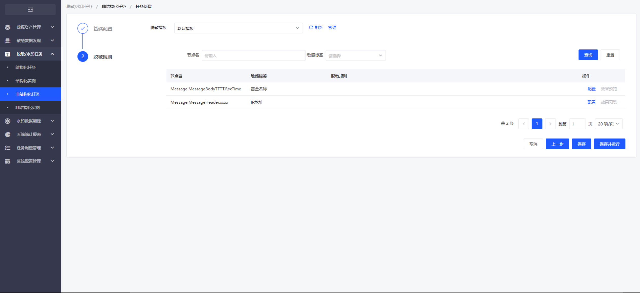The width and height of the screenshot is (640, 293).
Task: Click the 脱敏/水印任务 T icon
Action: pyautogui.click(x=8, y=54)
